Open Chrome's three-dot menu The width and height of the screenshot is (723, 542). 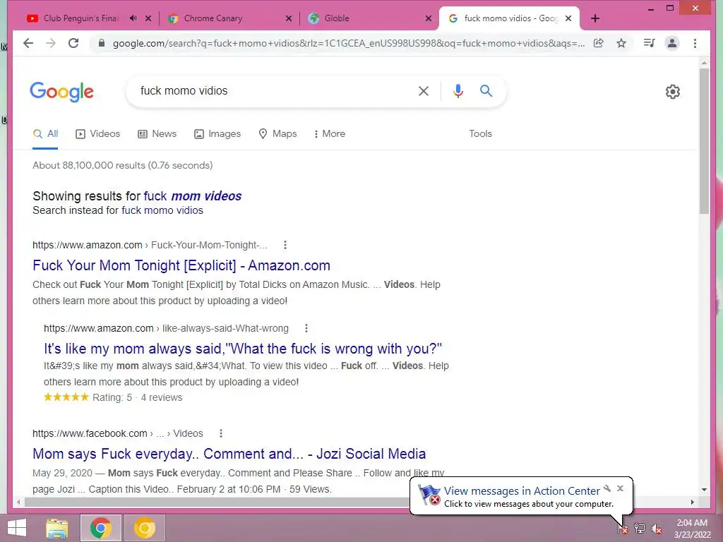pyautogui.click(x=695, y=43)
